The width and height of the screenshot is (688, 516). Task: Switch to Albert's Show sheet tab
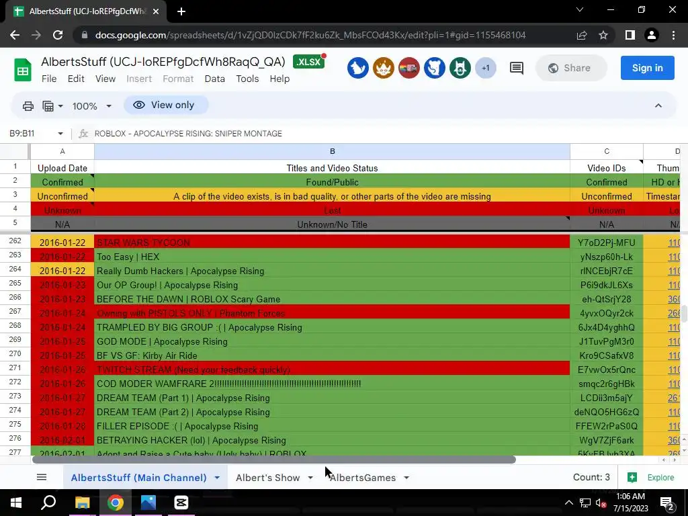[x=267, y=478]
